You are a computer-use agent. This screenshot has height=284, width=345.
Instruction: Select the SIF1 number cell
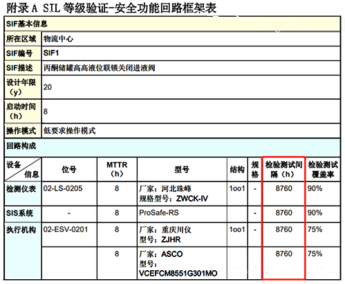[191, 53]
